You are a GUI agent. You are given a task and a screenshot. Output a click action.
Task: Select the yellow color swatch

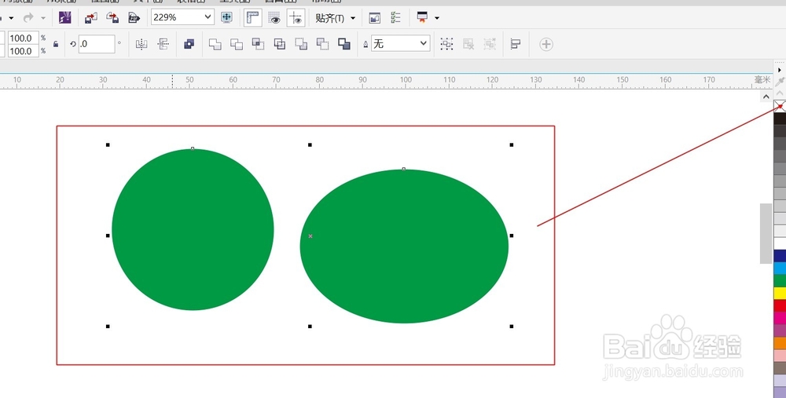pyautogui.click(x=780, y=294)
